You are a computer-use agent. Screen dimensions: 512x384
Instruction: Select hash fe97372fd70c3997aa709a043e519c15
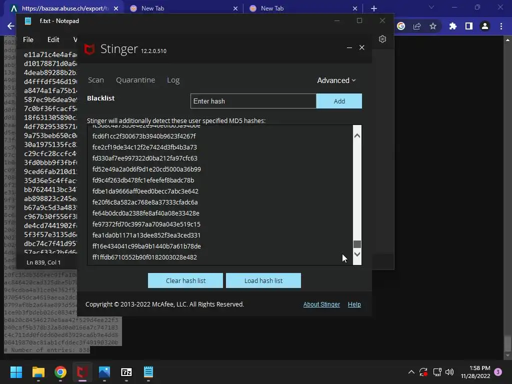coord(146,224)
